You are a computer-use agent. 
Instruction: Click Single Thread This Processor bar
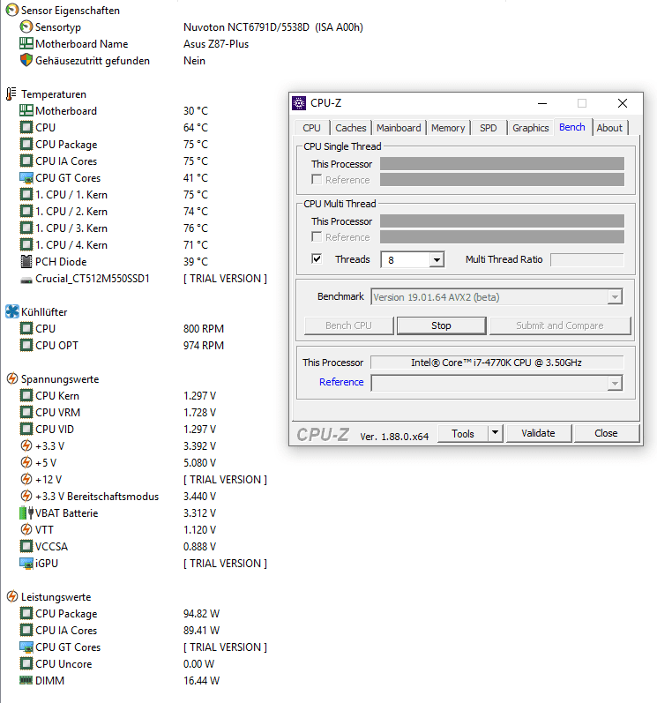(x=502, y=164)
